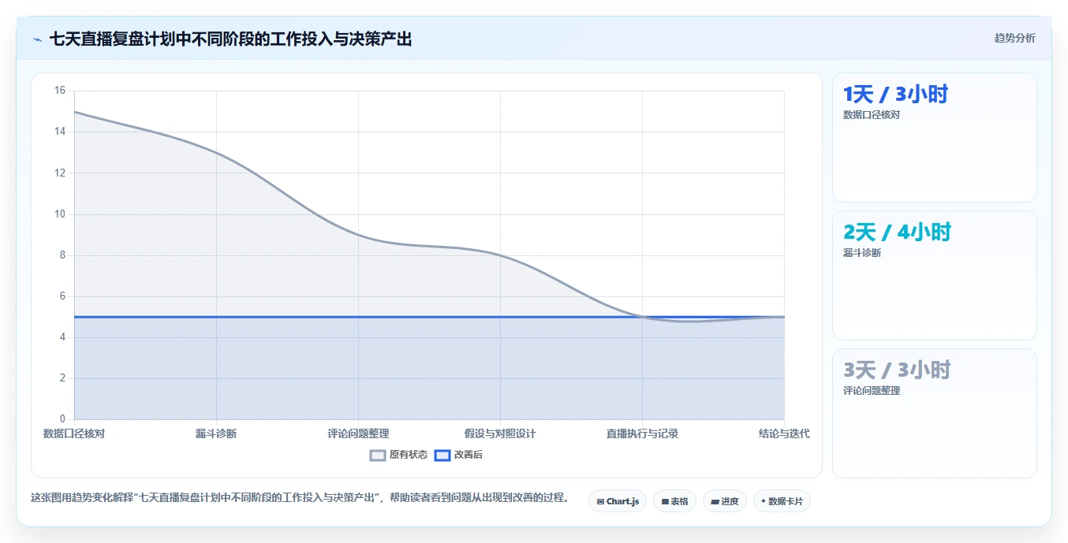Click the chart title heading text
The image size is (1068, 543).
230,39
